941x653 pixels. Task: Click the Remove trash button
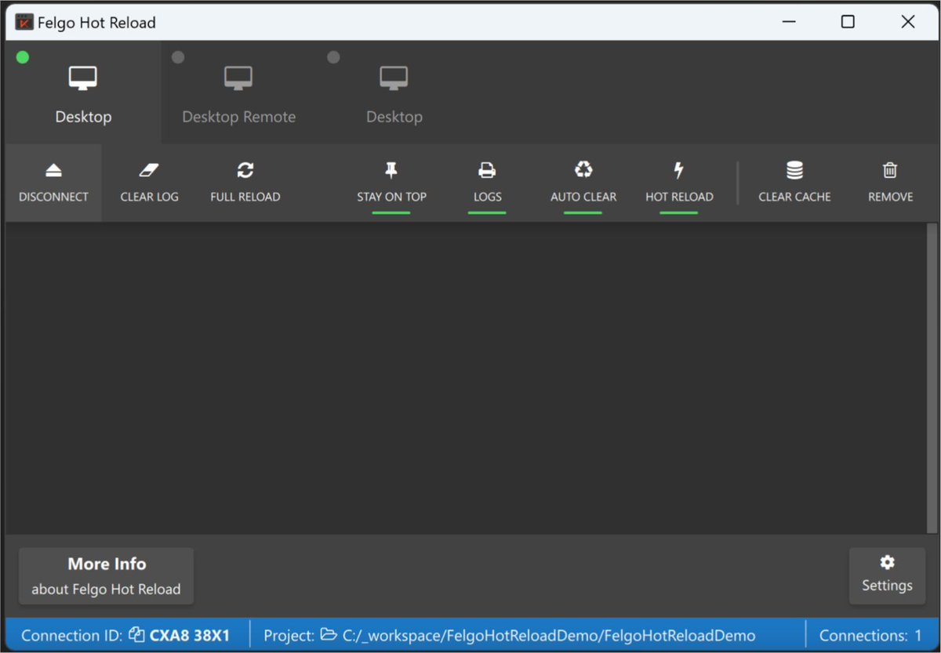point(890,183)
